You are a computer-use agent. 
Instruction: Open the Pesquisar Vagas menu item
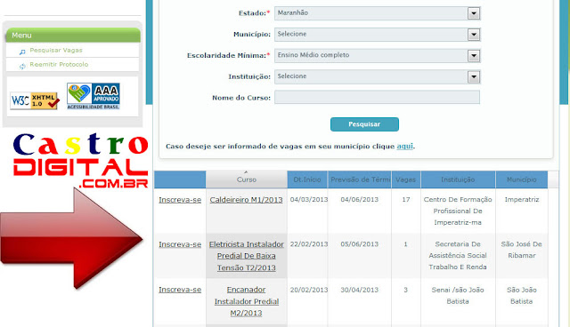[x=56, y=50]
